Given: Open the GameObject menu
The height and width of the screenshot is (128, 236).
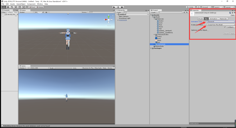Looking at the screenshot, I should [x=21, y=4].
